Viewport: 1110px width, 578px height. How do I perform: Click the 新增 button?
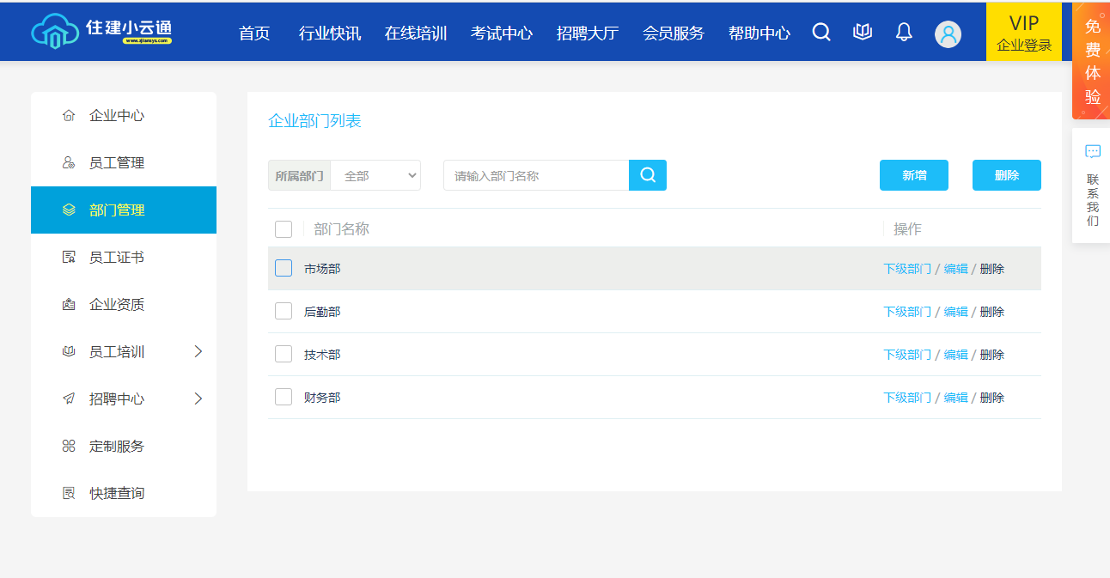coord(913,175)
